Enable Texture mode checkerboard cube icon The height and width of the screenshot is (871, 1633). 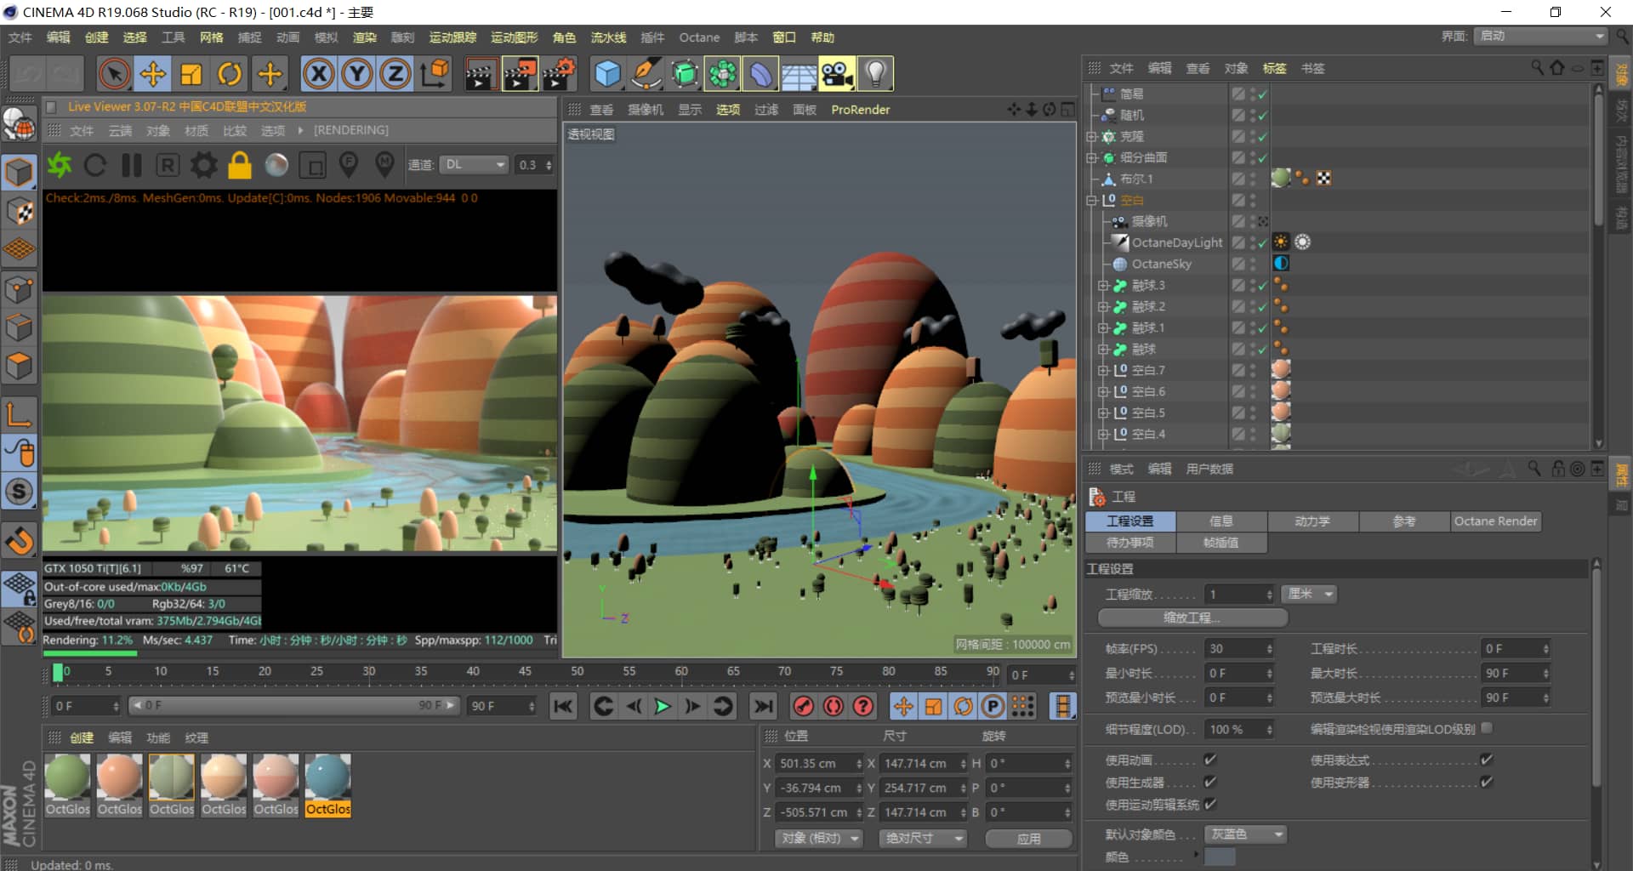click(19, 211)
